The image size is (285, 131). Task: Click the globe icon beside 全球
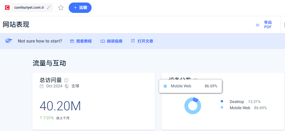[67, 86]
